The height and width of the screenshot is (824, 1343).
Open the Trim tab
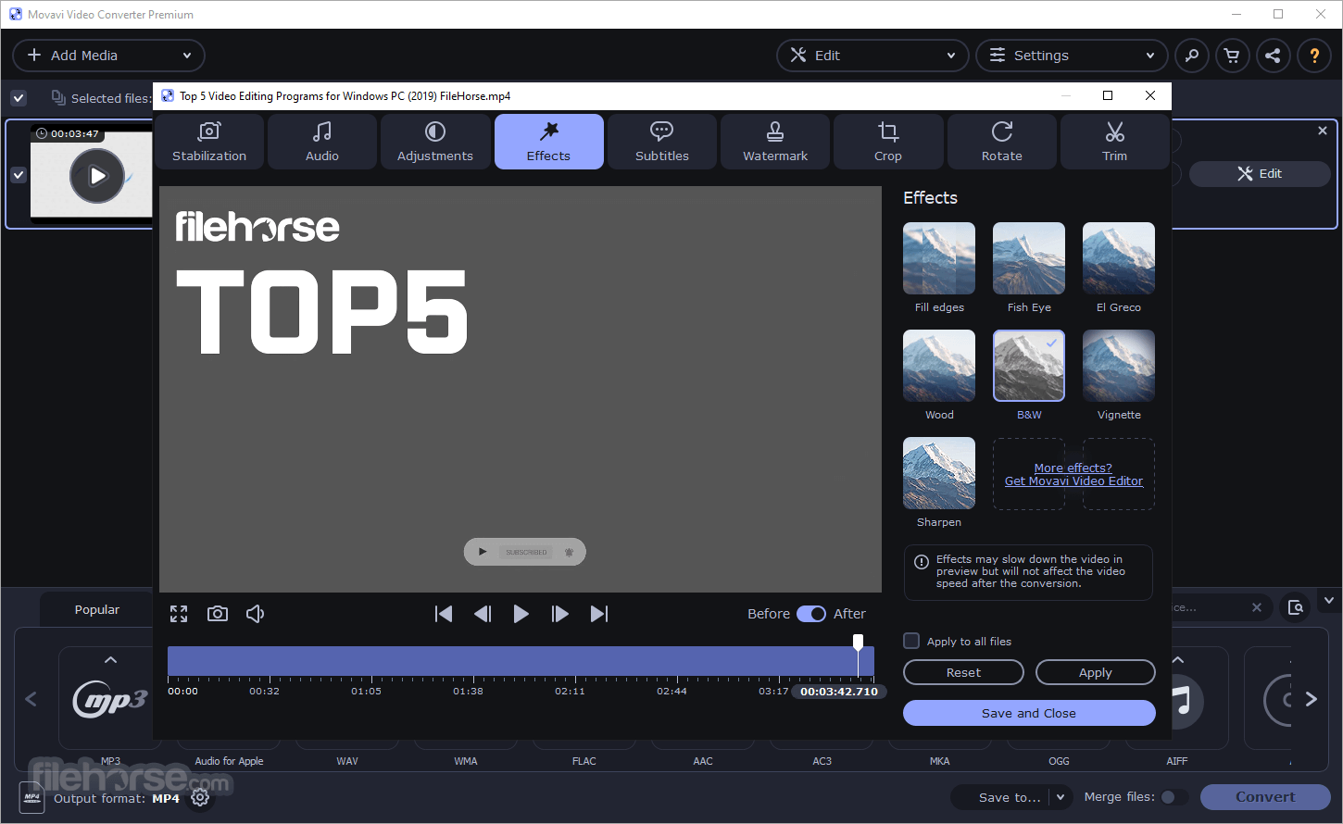(x=1115, y=142)
